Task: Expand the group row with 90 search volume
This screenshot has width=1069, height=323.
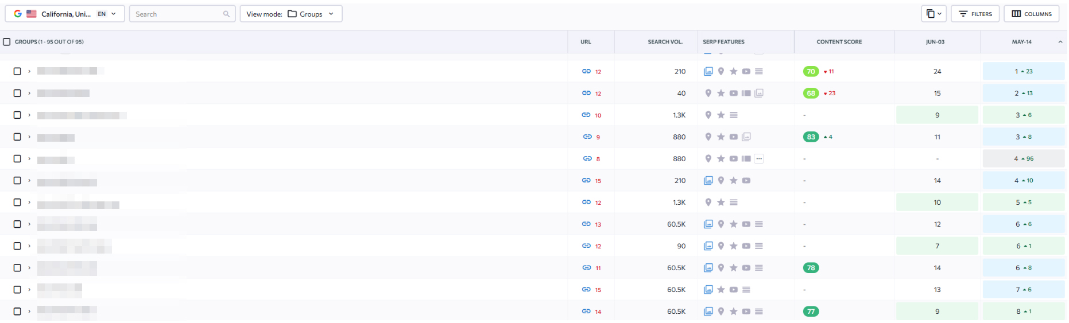Action: point(29,246)
